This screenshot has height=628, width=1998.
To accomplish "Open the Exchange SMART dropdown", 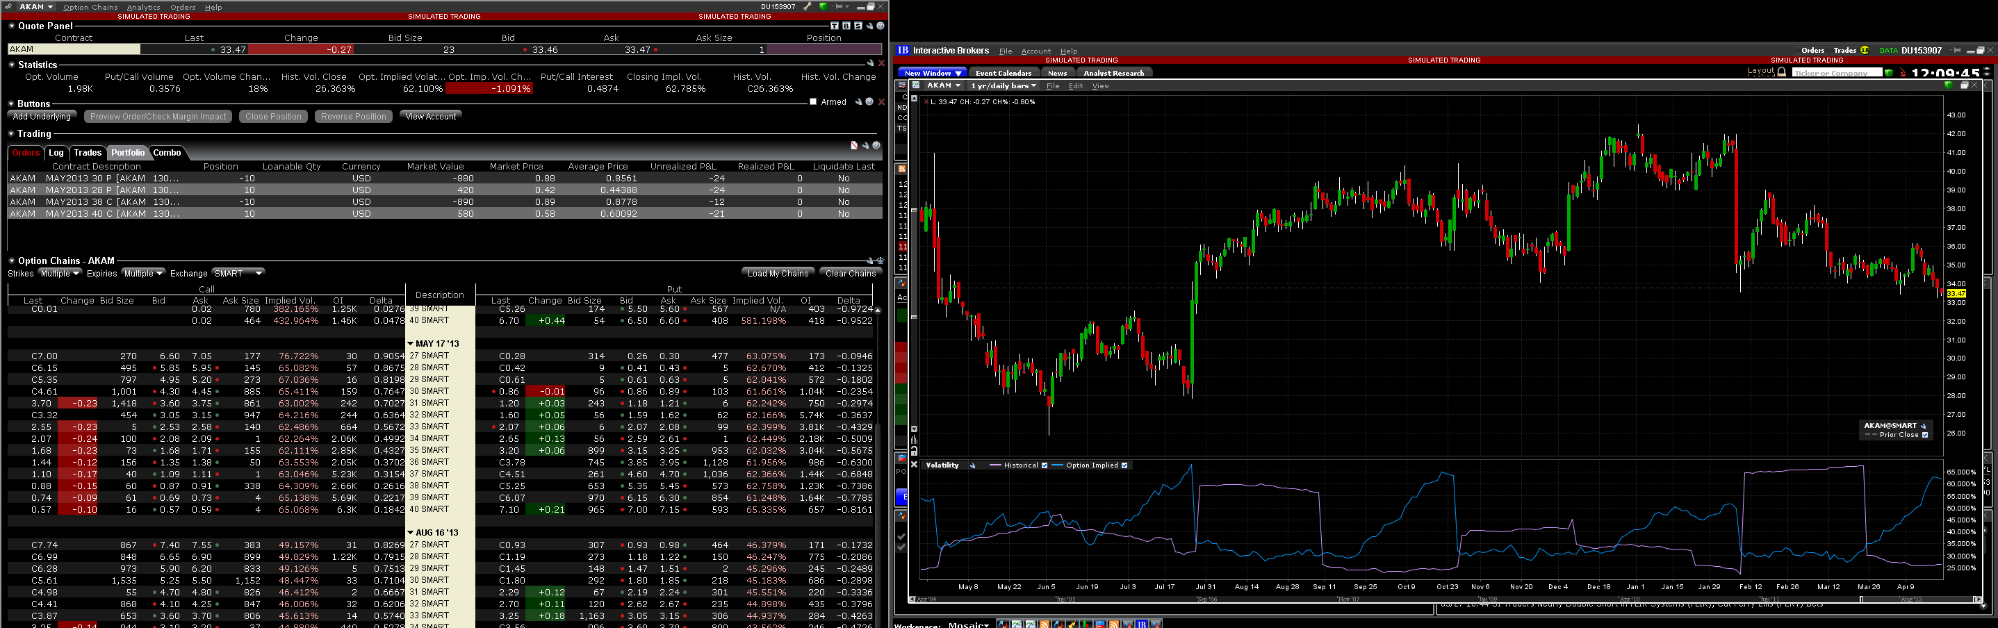I will pyautogui.click(x=238, y=273).
